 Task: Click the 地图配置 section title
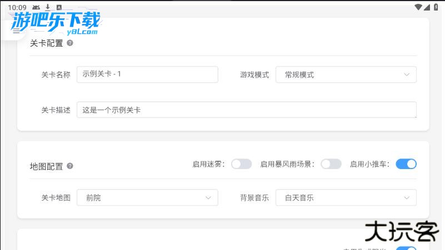[47, 166]
